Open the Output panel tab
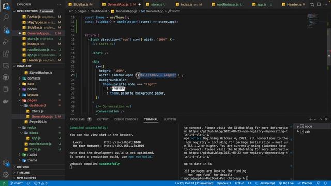331x186 pixels. pyautogui.click(x=102, y=119)
